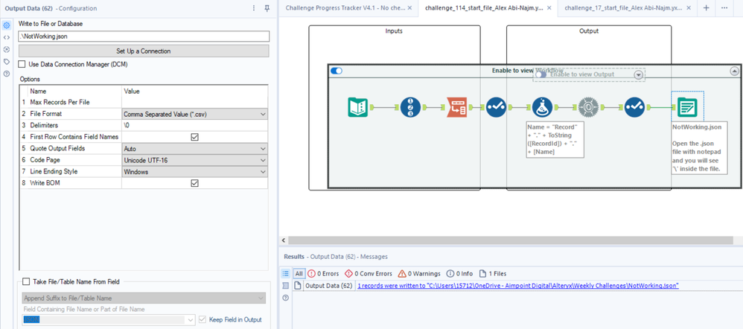Viewport: 743px width, 329px height.
Task: Select the gray JSON Build gear tool
Action: pyautogui.click(x=588, y=107)
